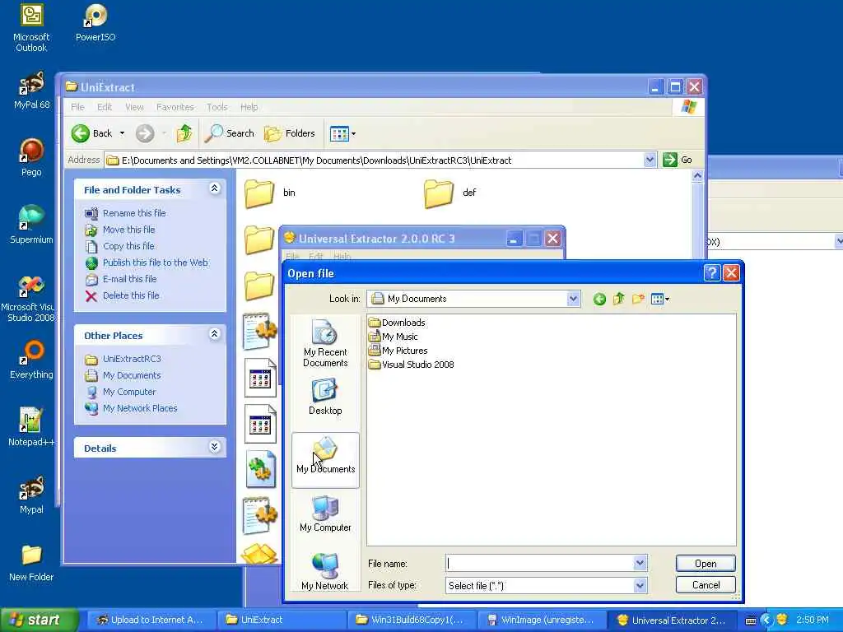This screenshot has width=843, height=632.
Task: Open the Files of type dropdown
Action: (x=640, y=585)
